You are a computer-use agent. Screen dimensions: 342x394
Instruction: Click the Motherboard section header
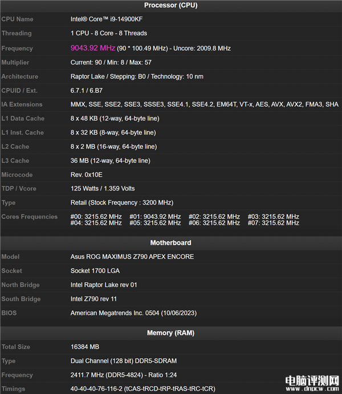click(x=171, y=243)
